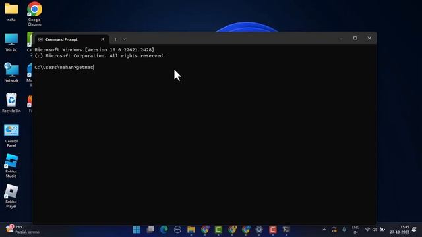Image resolution: width=422 pixels, height=237 pixels.
Task: Open the Recycle Bin
Action: tap(11, 103)
